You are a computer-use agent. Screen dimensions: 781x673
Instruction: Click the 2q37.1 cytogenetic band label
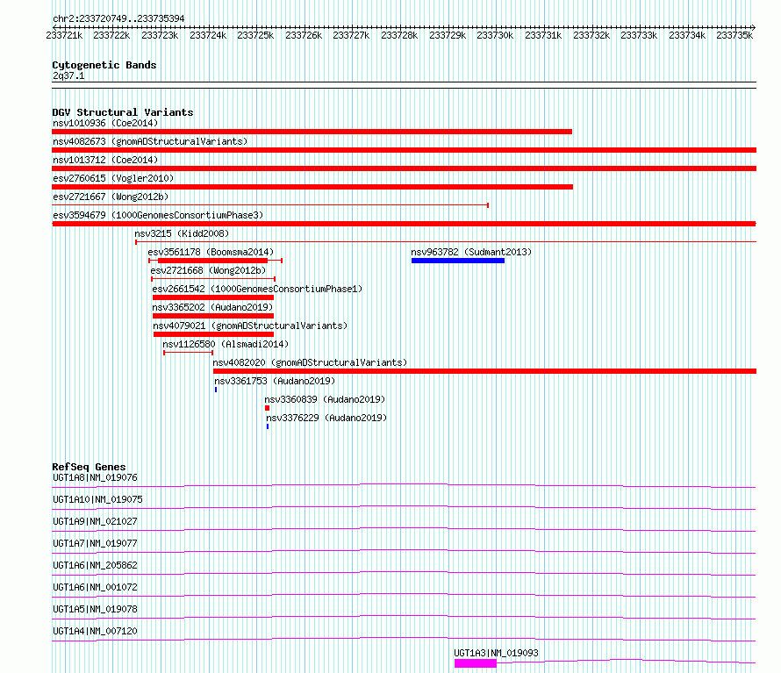point(68,75)
